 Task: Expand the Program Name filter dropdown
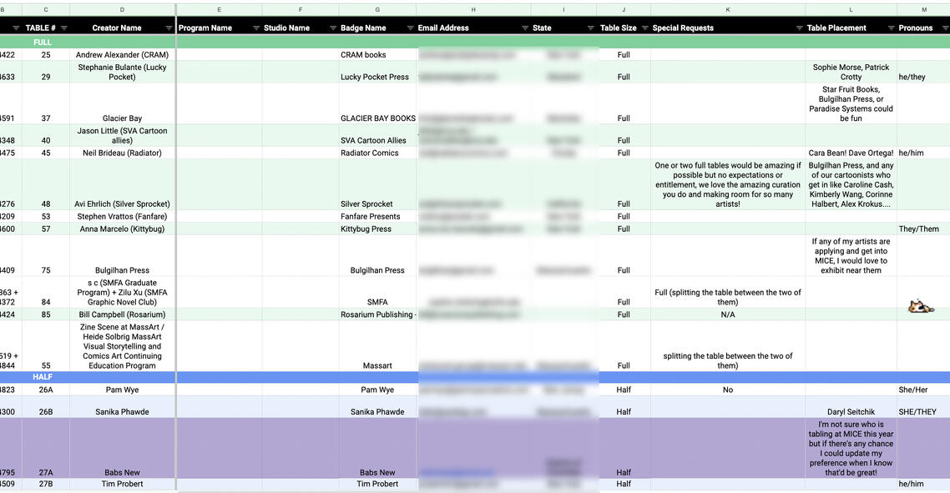coord(255,28)
